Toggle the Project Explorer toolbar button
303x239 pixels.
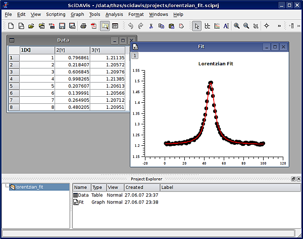click(105, 26)
